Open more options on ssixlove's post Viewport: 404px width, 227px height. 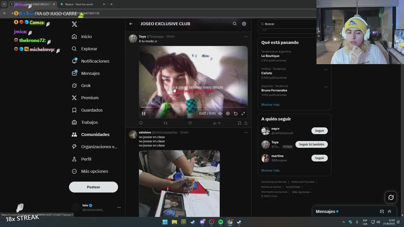pyautogui.click(x=246, y=132)
